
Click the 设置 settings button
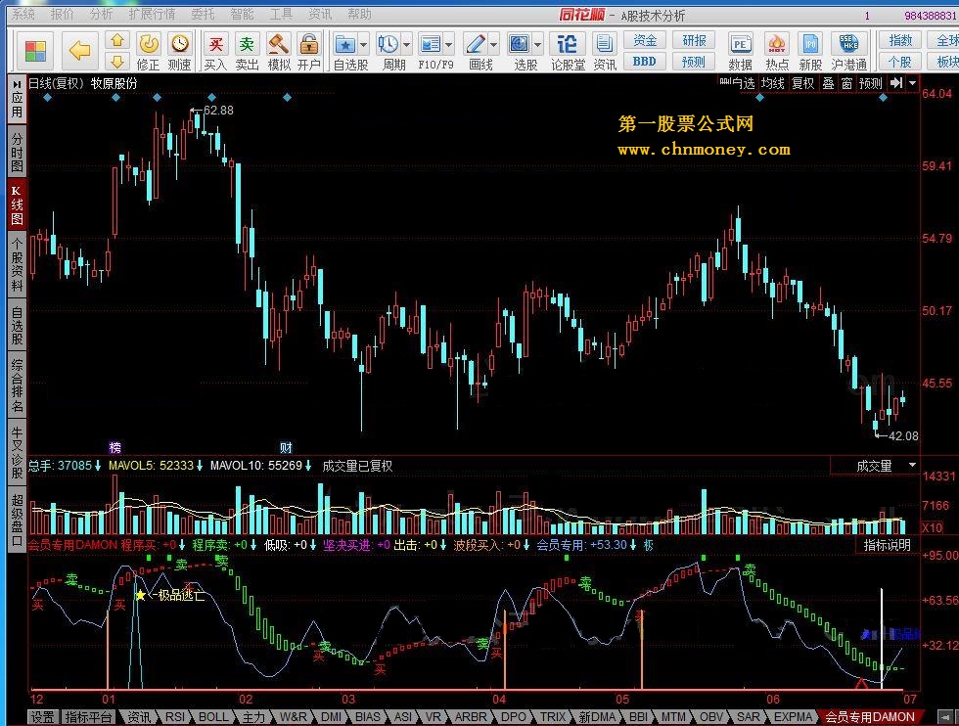coord(42,717)
